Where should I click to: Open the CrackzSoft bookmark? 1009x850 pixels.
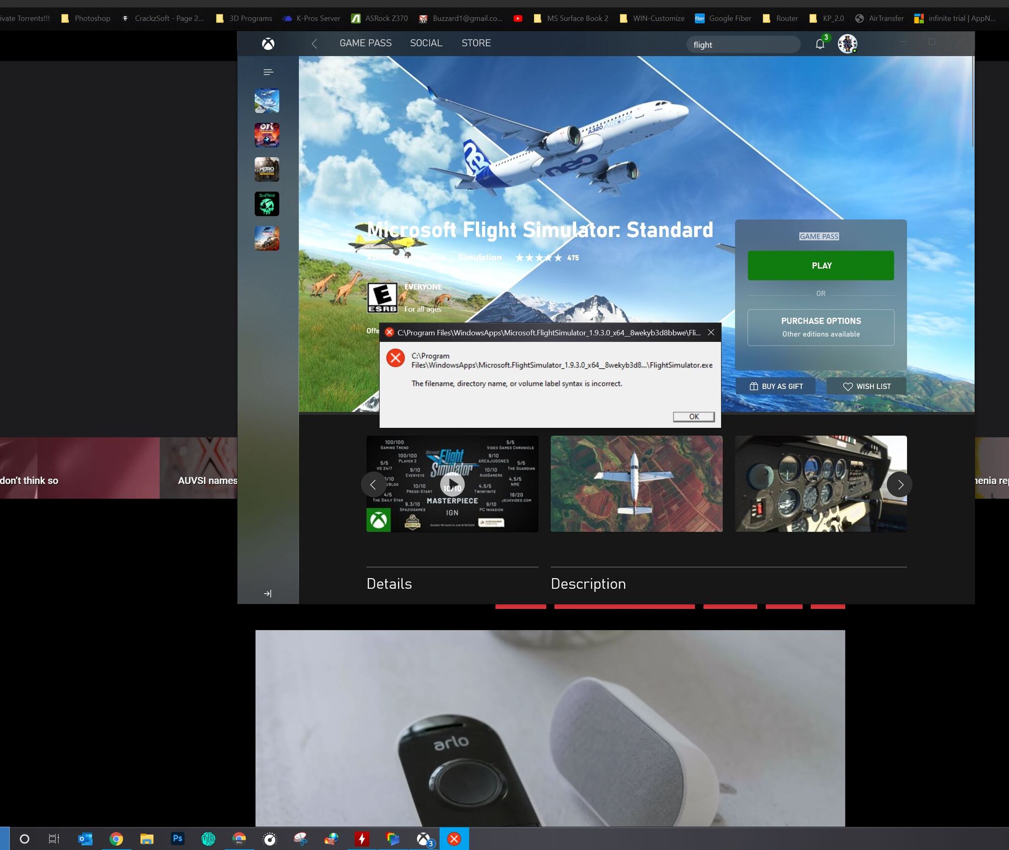click(x=162, y=18)
